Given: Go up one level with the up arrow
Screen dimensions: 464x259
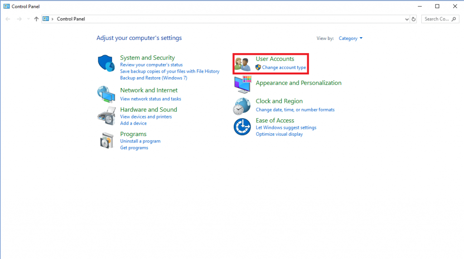Looking at the screenshot, I should coord(36,19).
